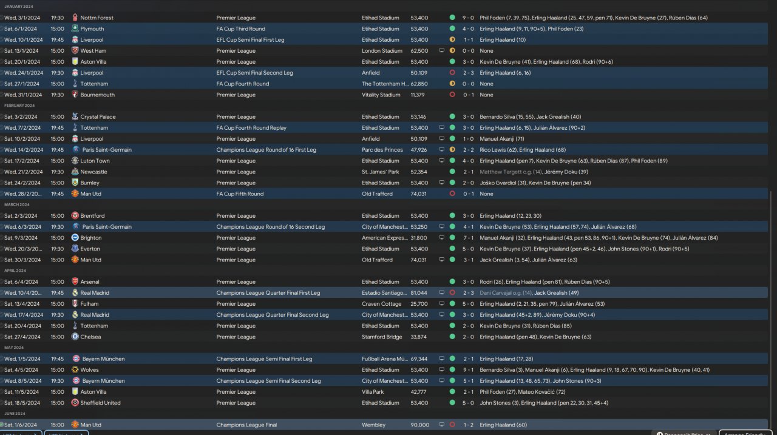The image size is (777, 435).
Task: Open EFL Cup Semi Final First Leg link
Action: 250,39
